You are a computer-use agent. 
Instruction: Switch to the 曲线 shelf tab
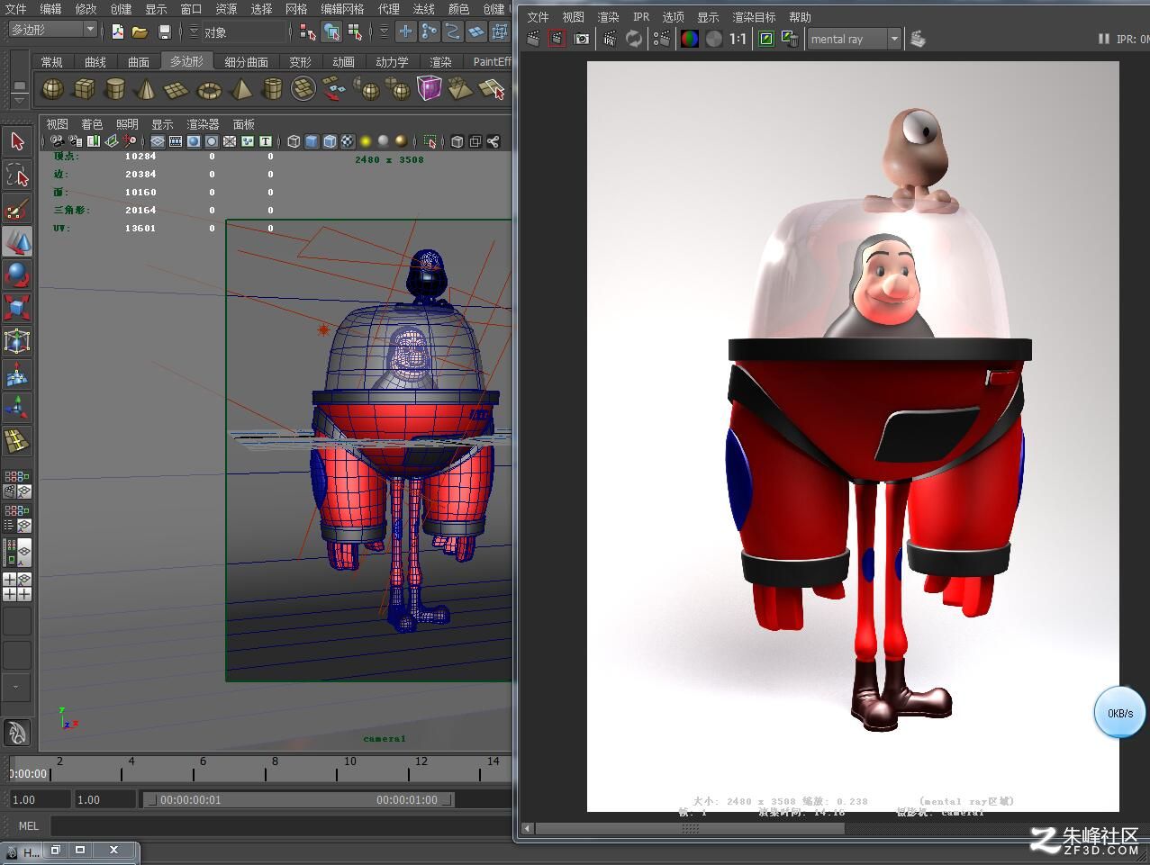click(95, 62)
